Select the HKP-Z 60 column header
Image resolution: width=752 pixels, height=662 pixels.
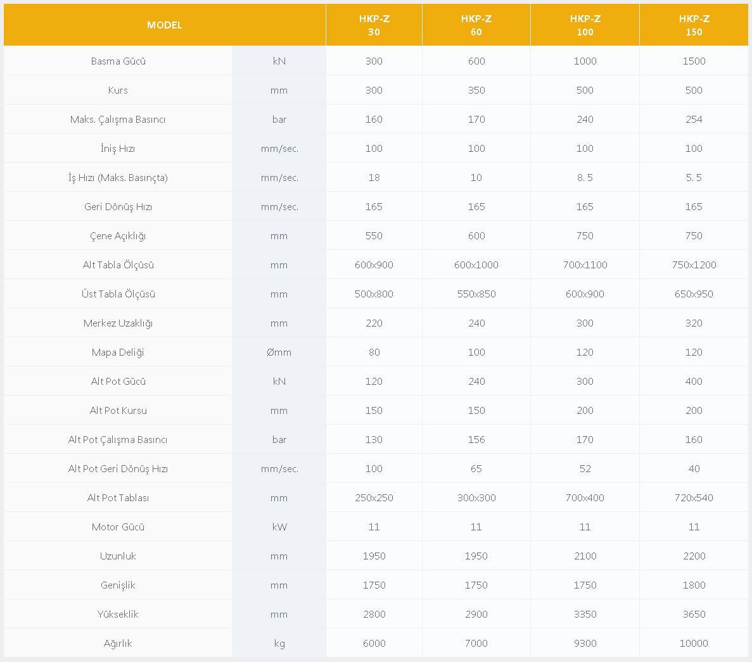coord(476,25)
